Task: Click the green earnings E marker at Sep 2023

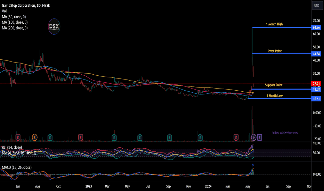Action: tap(169, 138)
